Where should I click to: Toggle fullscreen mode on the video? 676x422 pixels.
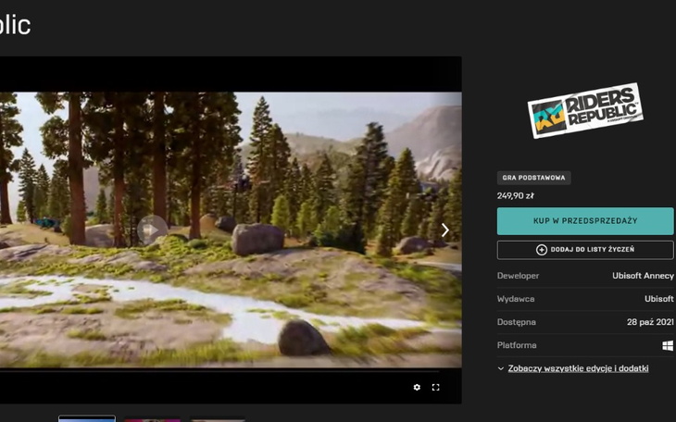click(x=436, y=387)
